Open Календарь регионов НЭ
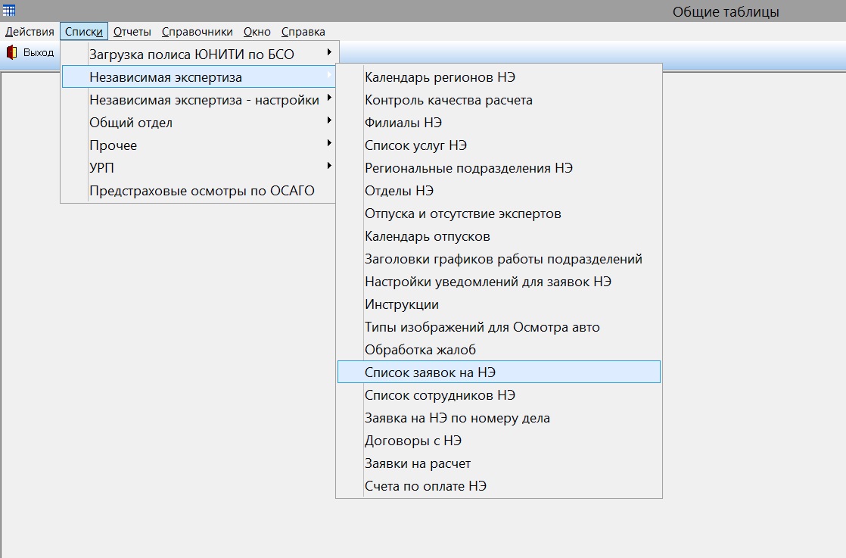 (499, 76)
